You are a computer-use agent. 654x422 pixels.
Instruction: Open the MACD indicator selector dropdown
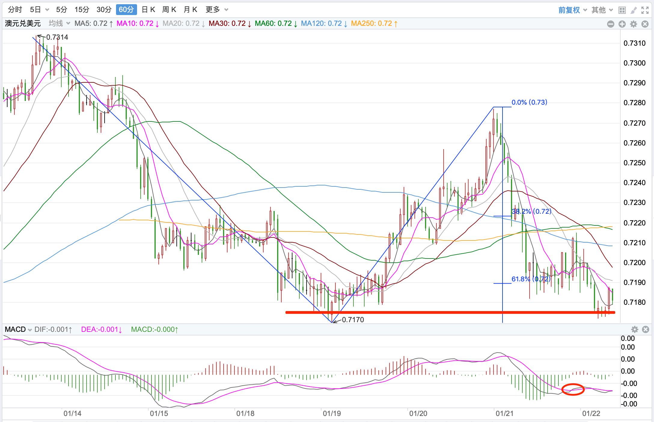pos(18,329)
